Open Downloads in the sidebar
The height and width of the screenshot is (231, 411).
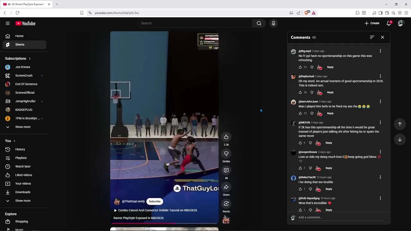pyautogui.click(x=24, y=192)
